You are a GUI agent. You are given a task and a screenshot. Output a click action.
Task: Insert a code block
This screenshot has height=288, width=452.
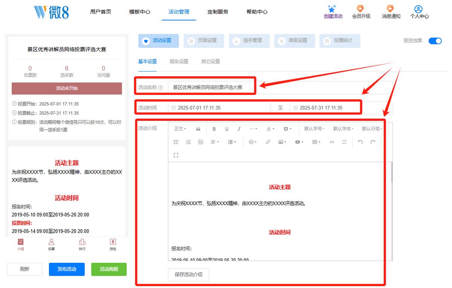(x=331, y=142)
